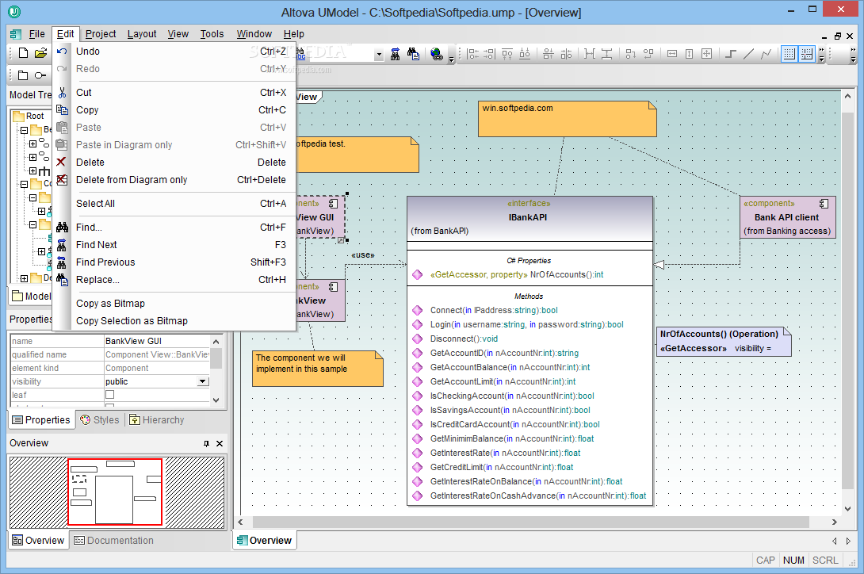864x574 pixels.
Task: Click the right arrow of horizontal diagram scrollbar
Action: [834, 522]
